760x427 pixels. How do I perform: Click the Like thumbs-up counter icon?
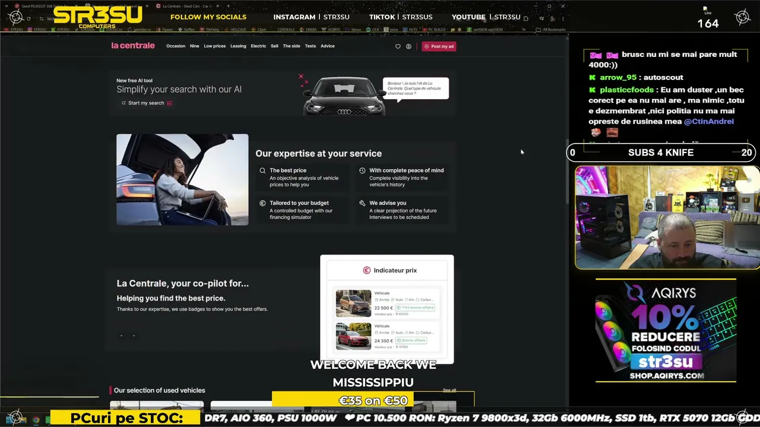point(707,11)
